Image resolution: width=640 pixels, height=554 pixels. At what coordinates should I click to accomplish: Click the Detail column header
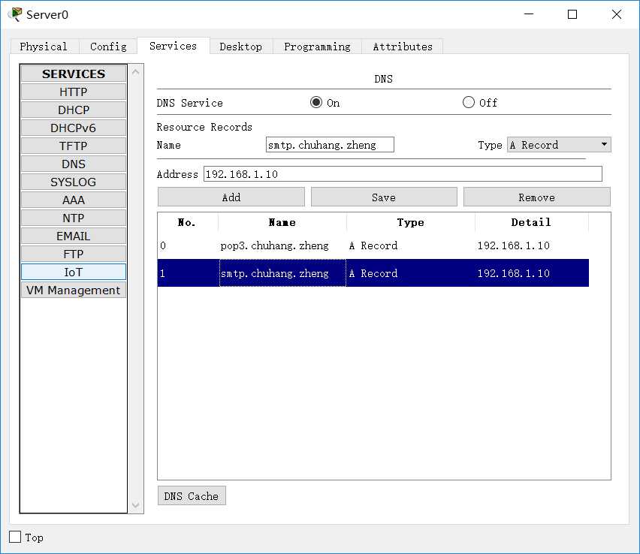(x=532, y=222)
